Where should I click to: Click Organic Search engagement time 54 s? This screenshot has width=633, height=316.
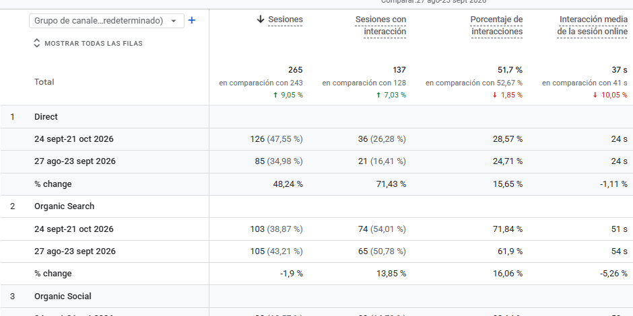620,251
